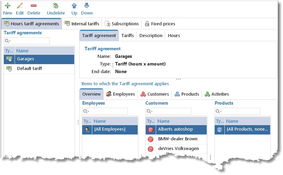Sort Customers list by Ty... column
The width and height of the screenshot is (283, 175).
point(151,121)
